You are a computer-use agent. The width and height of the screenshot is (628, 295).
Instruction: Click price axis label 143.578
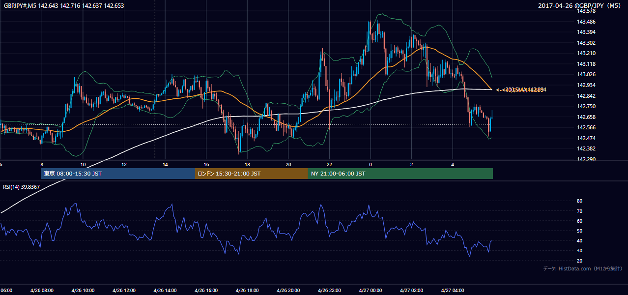pyautogui.click(x=586, y=11)
